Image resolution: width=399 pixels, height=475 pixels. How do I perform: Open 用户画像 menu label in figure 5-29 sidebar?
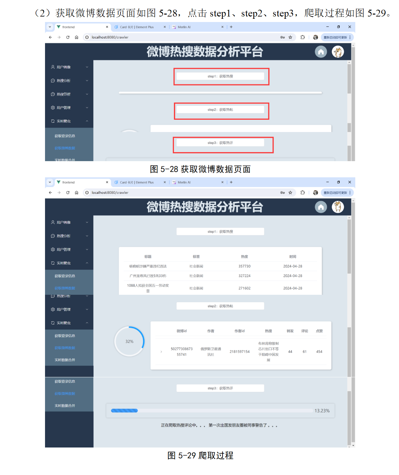click(63, 222)
